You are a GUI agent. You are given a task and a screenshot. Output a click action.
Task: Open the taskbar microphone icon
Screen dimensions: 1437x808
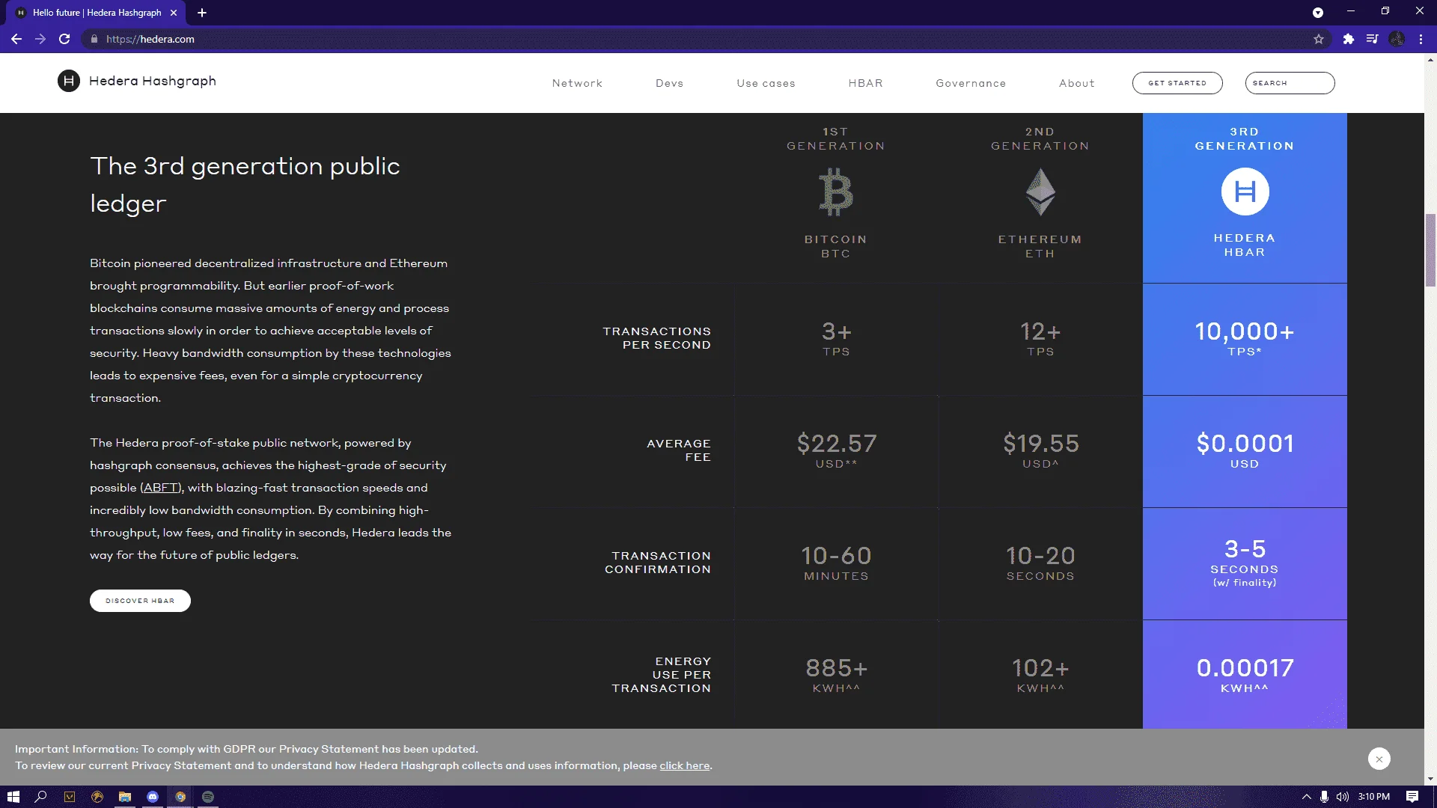1324,797
